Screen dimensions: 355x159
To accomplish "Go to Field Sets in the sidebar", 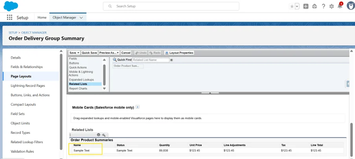I will (18, 114).
